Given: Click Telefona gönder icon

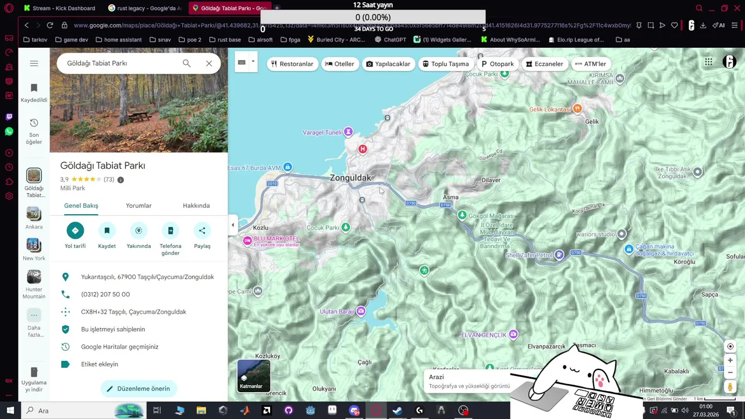Looking at the screenshot, I should coord(171,230).
